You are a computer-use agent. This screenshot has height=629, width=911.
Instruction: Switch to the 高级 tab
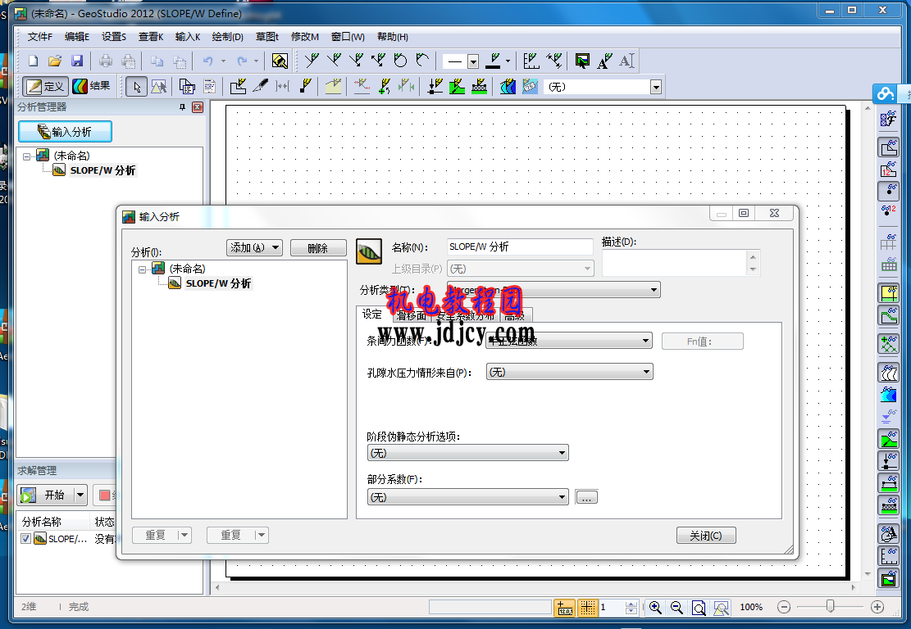515,315
